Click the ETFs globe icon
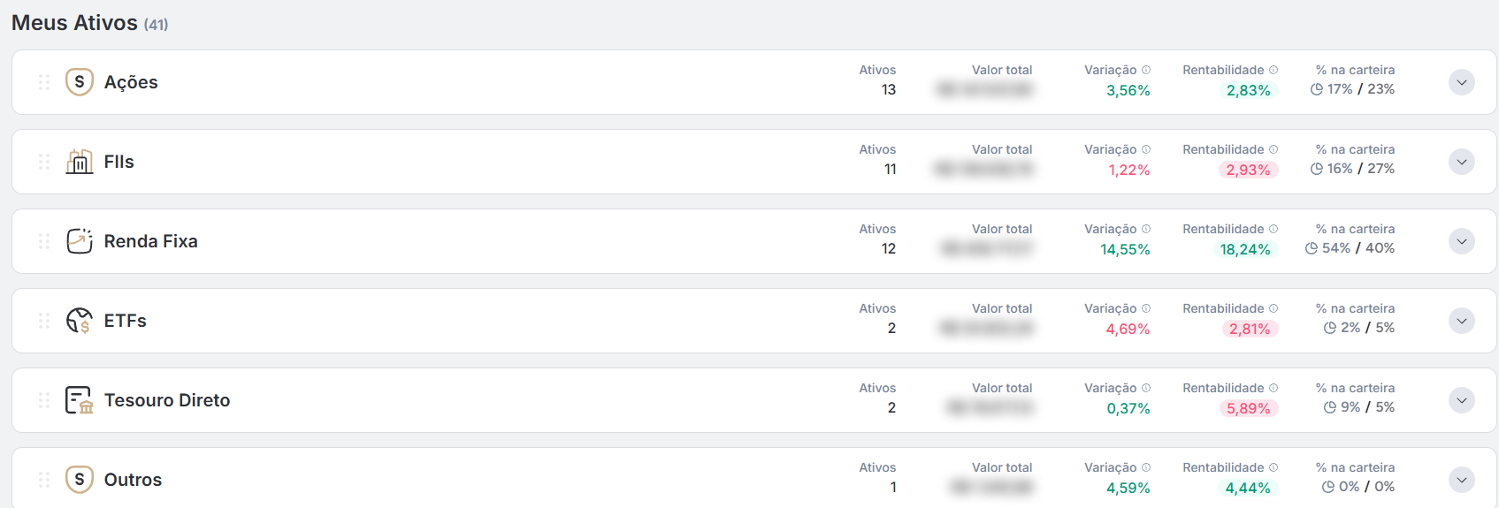 pos(80,321)
